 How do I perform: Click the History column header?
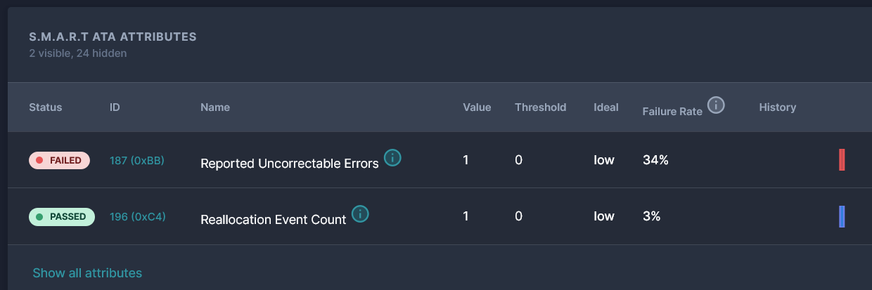tap(778, 107)
